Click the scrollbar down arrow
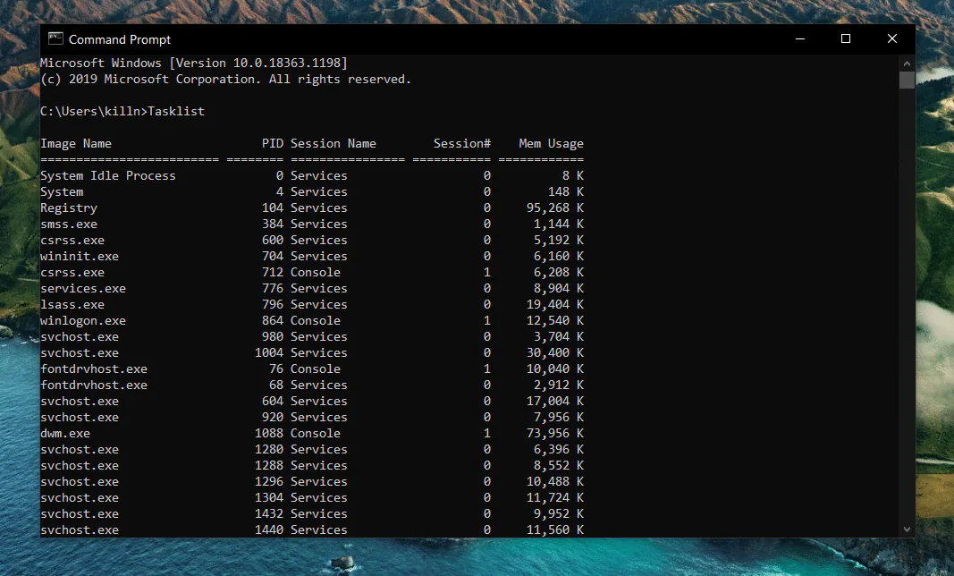954x576 pixels. coord(907,529)
